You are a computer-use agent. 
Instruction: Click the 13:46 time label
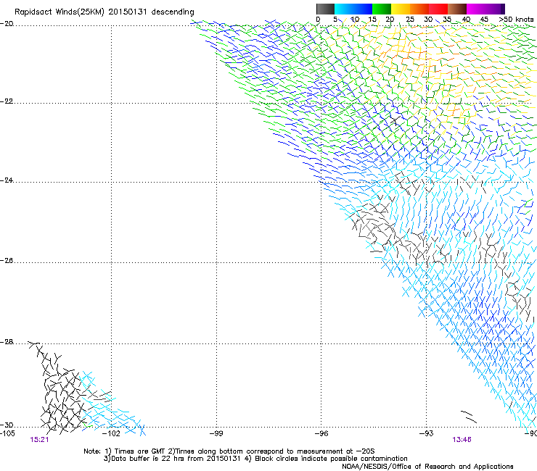[462, 440]
